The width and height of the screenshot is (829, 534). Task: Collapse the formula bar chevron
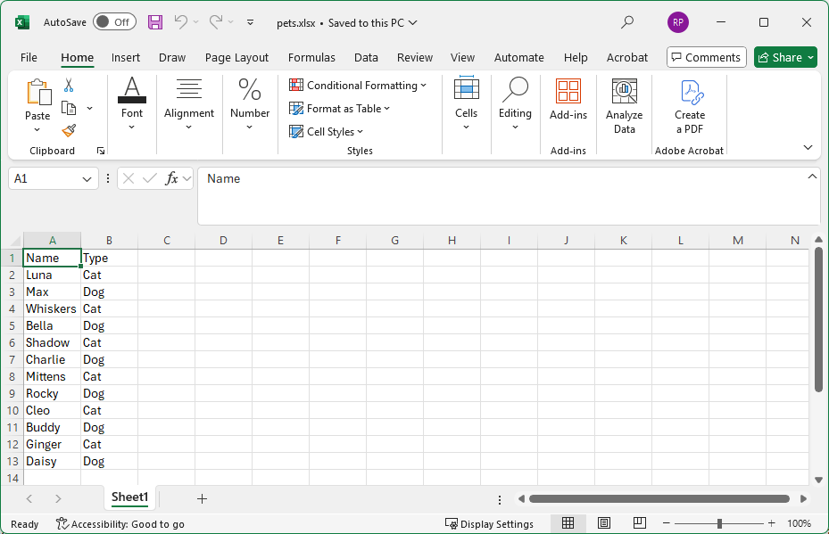click(x=812, y=177)
